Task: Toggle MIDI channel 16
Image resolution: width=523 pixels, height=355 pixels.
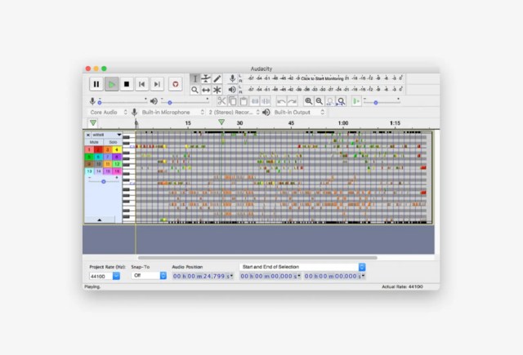Action: coord(117,171)
